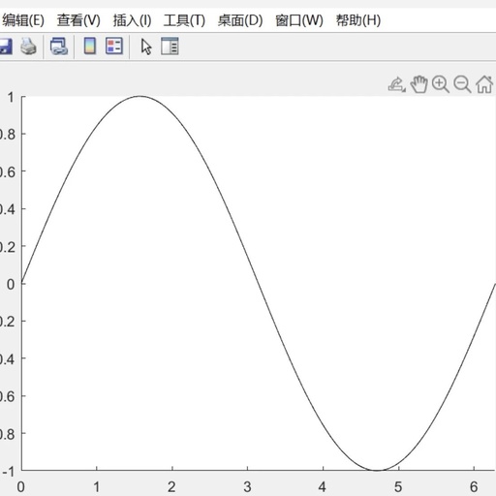Image resolution: width=496 pixels, height=496 pixels.
Task: Click x-axis tick label 6
Action: point(474,486)
